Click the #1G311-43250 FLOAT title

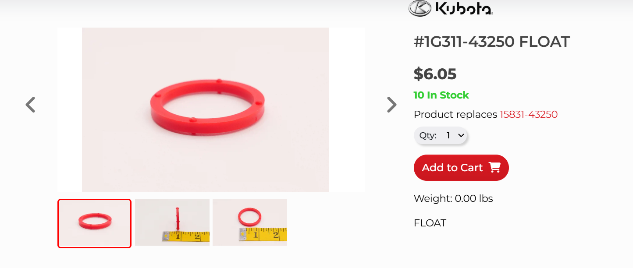pyautogui.click(x=492, y=42)
